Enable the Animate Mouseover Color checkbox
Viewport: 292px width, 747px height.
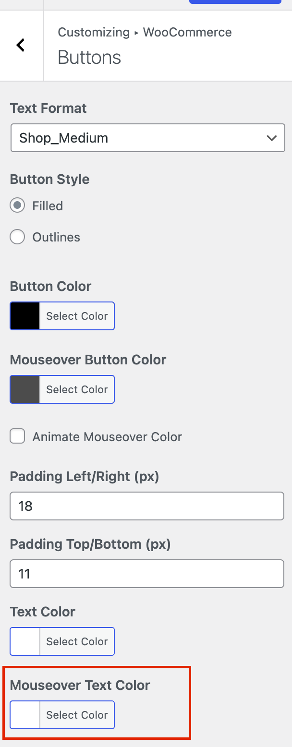[x=18, y=437]
